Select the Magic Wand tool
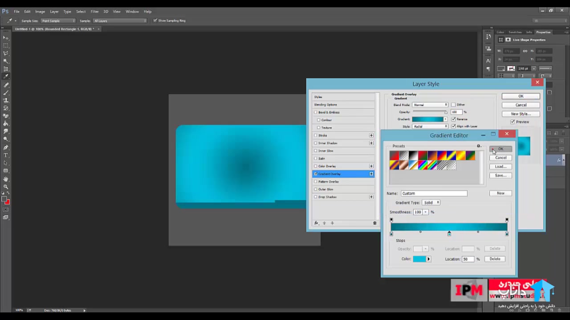 click(6, 61)
